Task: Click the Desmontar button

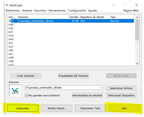Action: point(23,108)
